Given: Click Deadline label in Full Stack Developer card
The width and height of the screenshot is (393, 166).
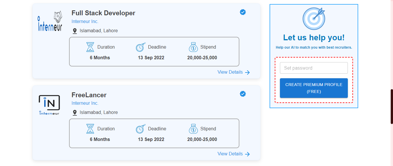Looking at the screenshot, I should 157,47.
